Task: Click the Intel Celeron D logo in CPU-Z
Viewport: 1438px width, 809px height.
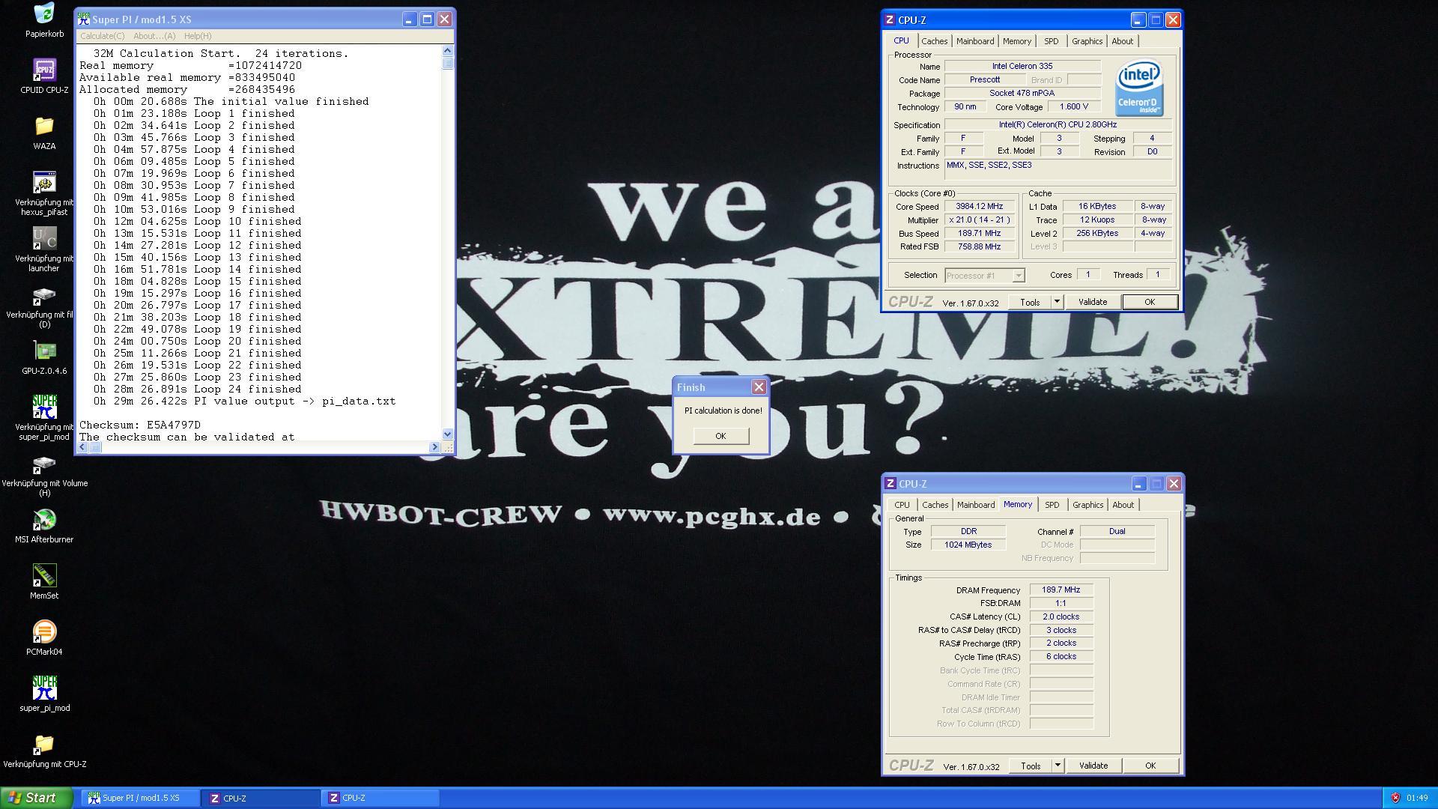Action: click(x=1139, y=88)
